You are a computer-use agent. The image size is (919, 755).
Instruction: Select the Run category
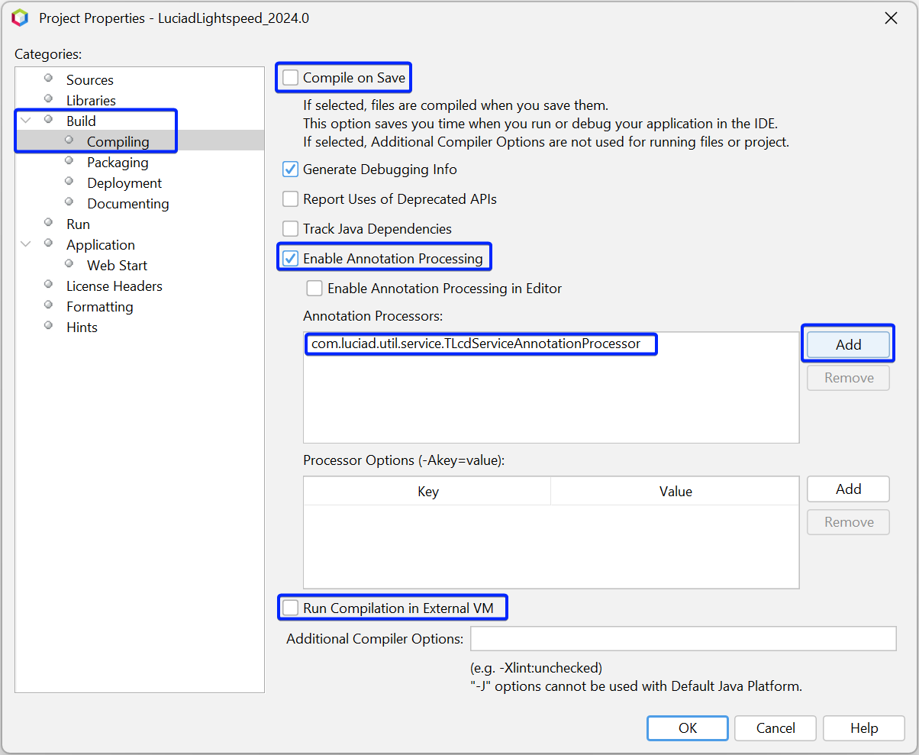(78, 224)
